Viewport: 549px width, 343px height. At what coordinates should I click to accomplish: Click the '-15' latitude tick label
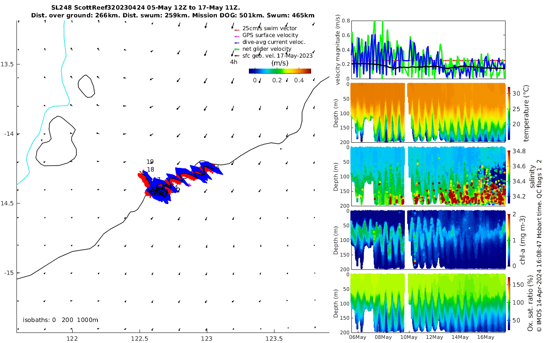pyautogui.click(x=10, y=273)
